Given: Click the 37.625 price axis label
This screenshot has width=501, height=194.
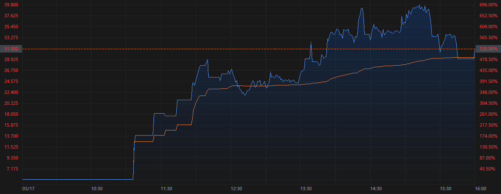Looking at the screenshot, I should (x=11, y=16).
